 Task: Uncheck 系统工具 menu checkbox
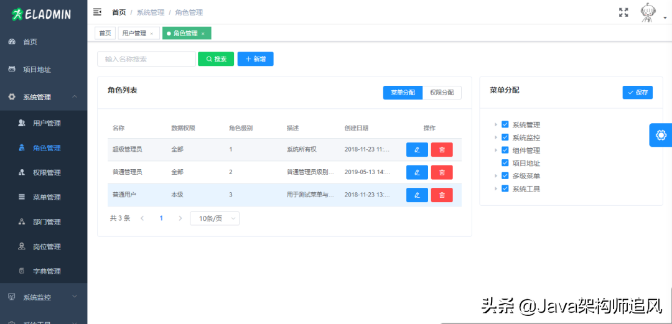(x=505, y=188)
